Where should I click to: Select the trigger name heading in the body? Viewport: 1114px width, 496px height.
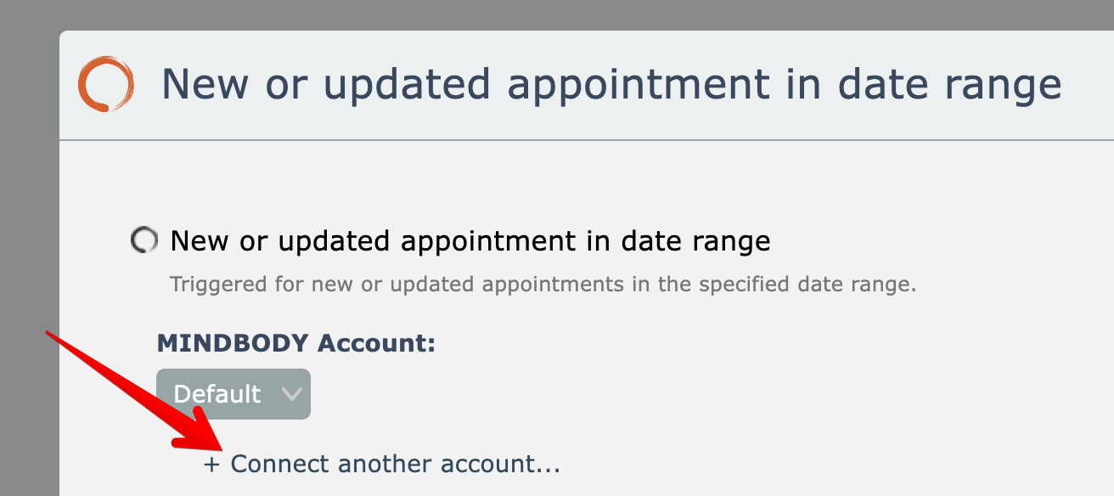(x=470, y=241)
